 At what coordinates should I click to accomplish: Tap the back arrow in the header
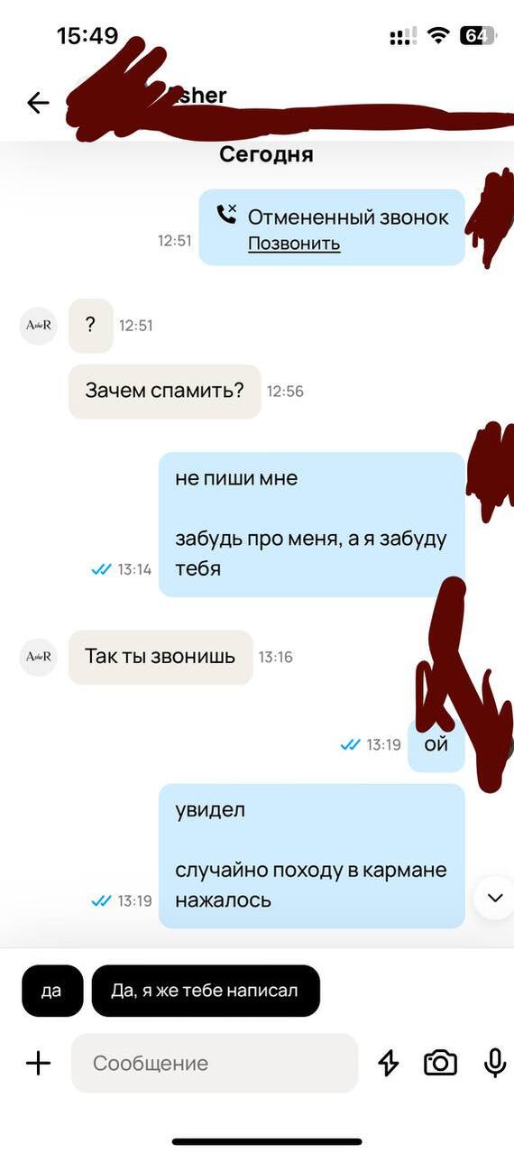tap(38, 103)
